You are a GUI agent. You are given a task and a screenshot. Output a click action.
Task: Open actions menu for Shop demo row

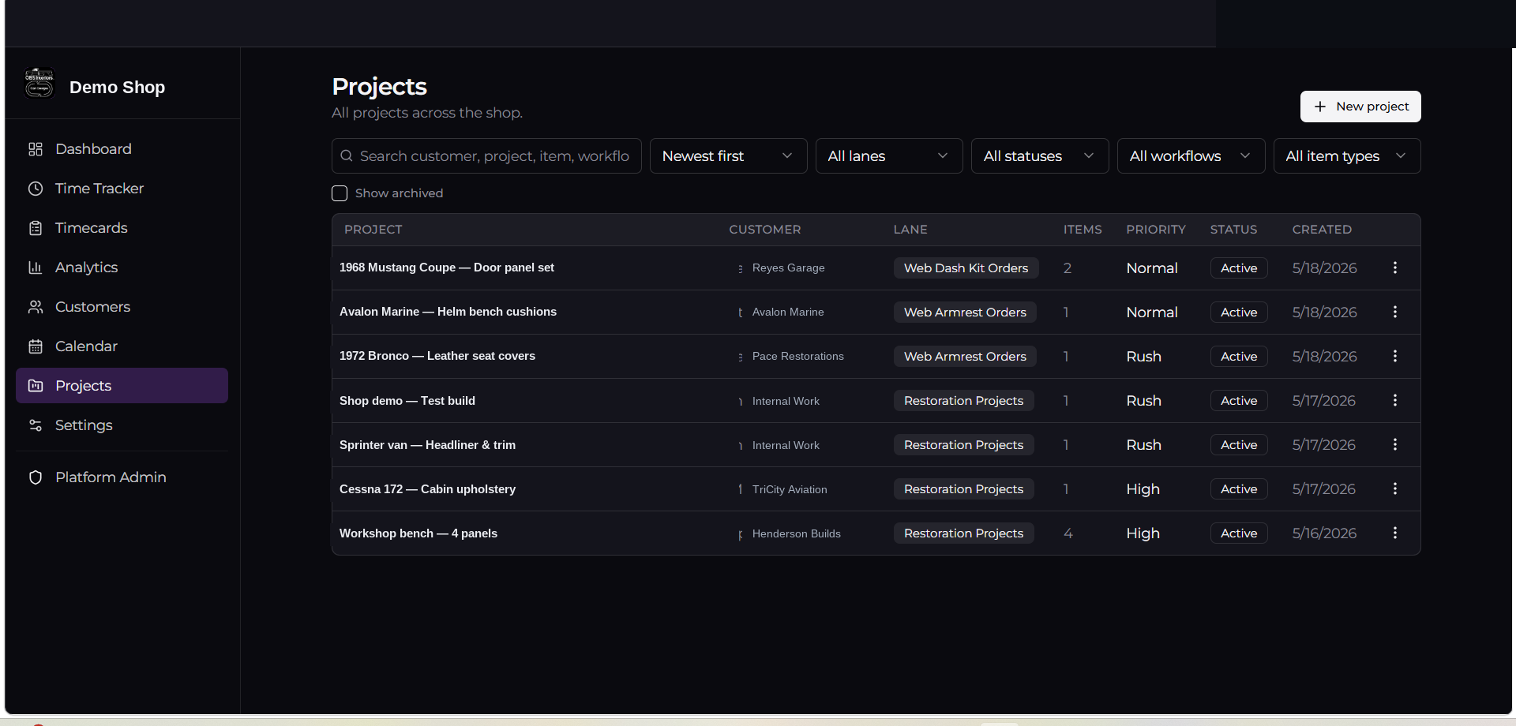[x=1395, y=400]
